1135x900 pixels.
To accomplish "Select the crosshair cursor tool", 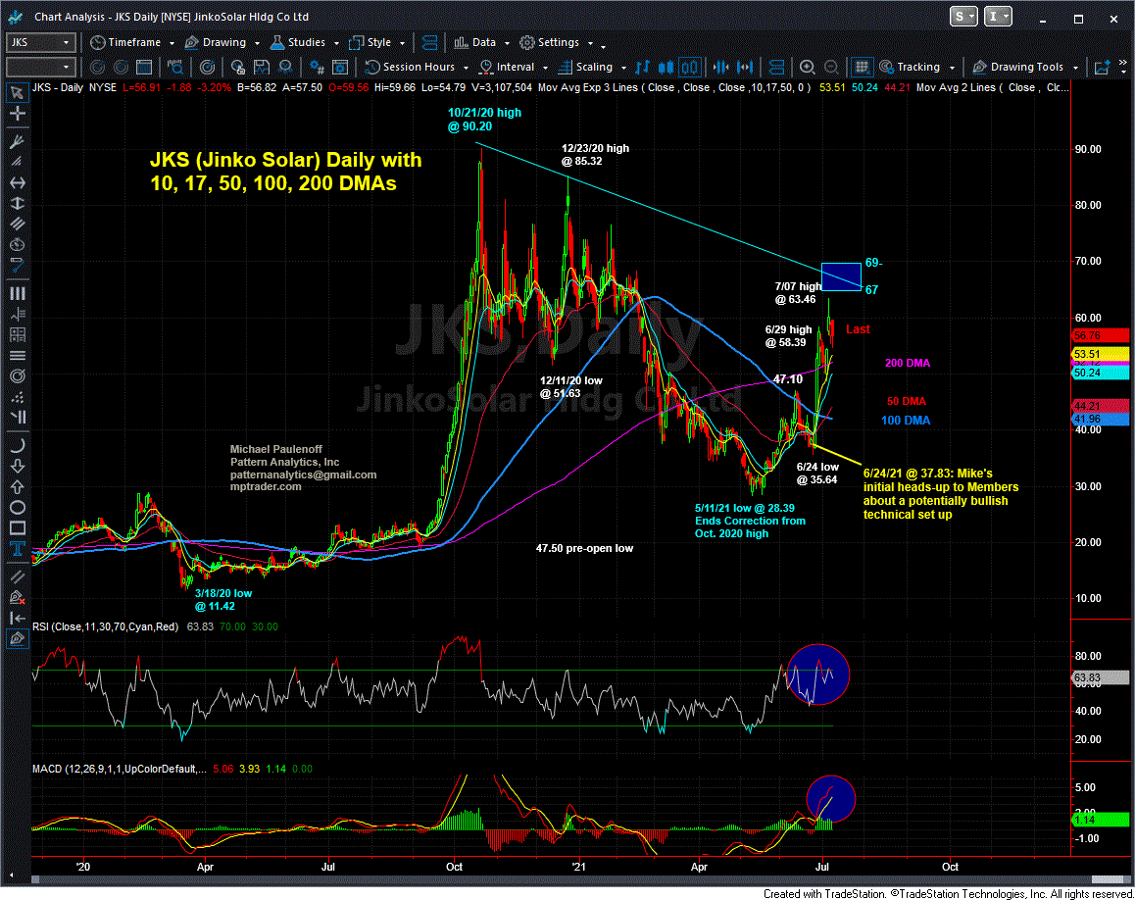I will pyautogui.click(x=18, y=114).
